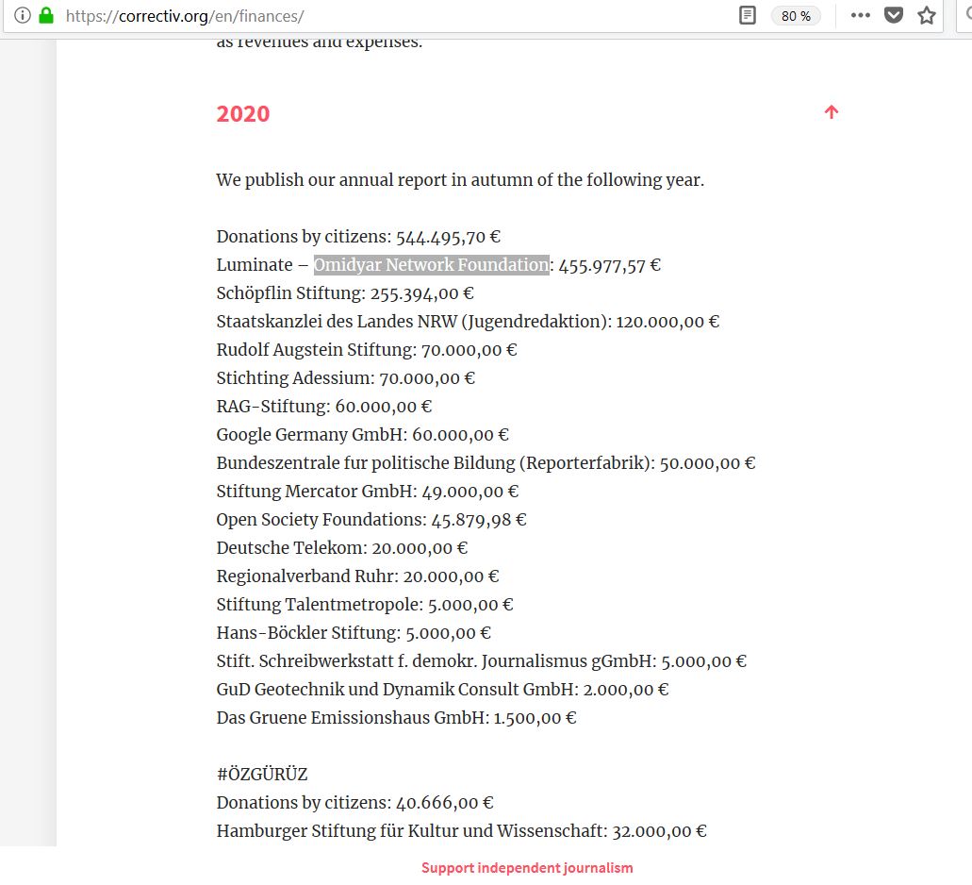Click the Open Society Foundations entry
Screen dimensions: 972x885
point(371,520)
